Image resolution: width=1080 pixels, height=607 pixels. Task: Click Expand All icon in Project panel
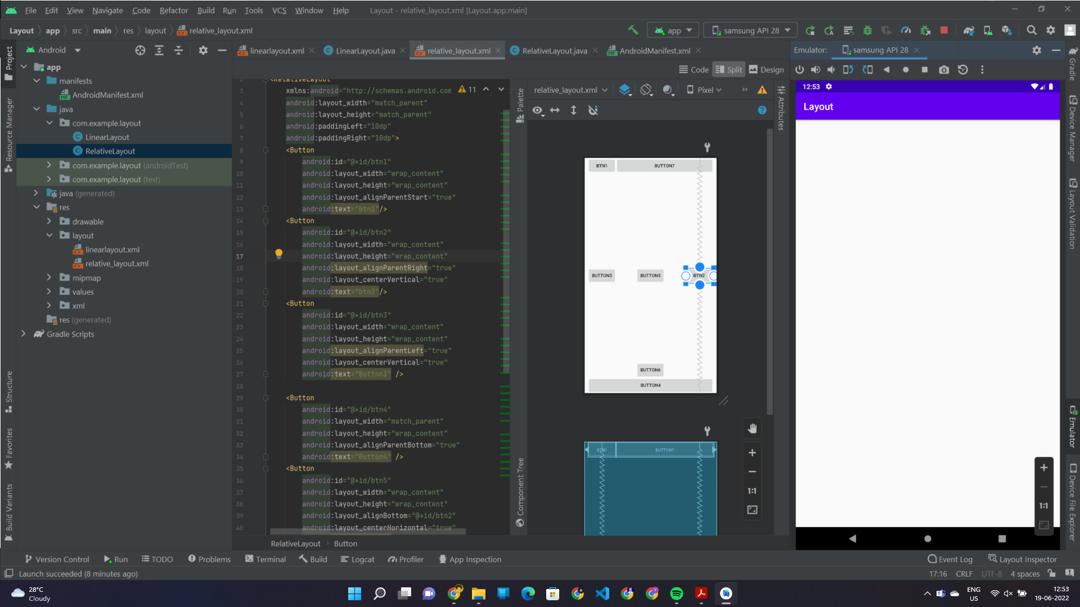coord(159,50)
